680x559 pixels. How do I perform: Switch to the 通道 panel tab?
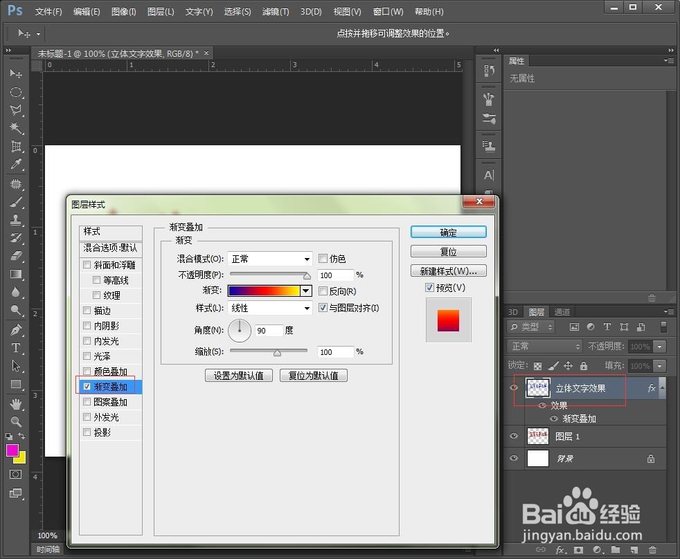(562, 311)
